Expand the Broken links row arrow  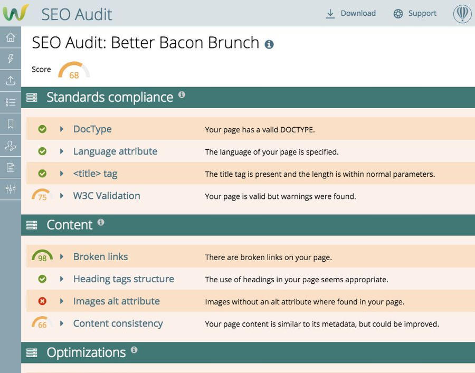coord(62,257)
